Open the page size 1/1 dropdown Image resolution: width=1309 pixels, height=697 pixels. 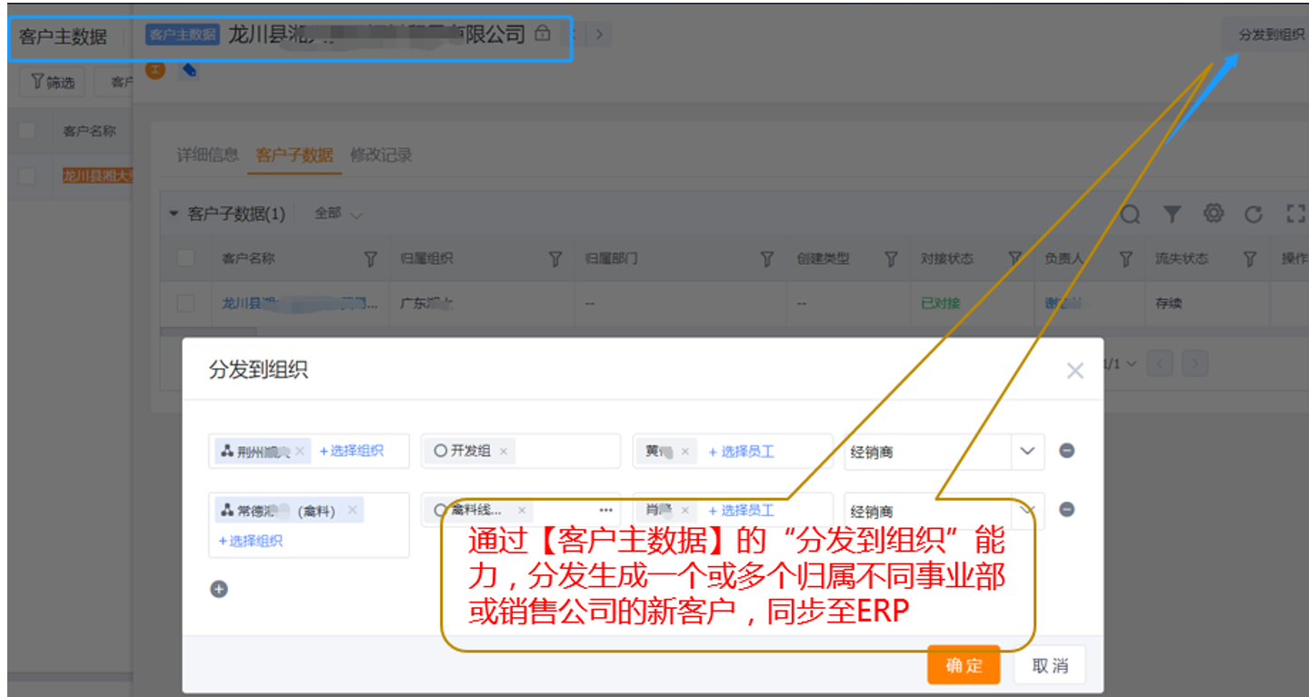tap(1121, 363)
